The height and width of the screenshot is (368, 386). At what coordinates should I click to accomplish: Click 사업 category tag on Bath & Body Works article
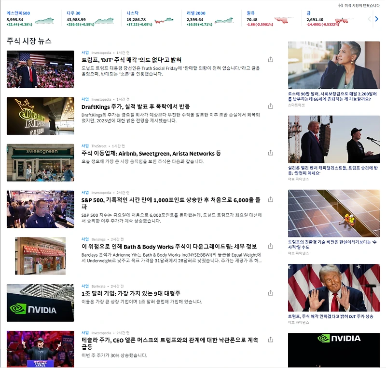pos(85,239)
